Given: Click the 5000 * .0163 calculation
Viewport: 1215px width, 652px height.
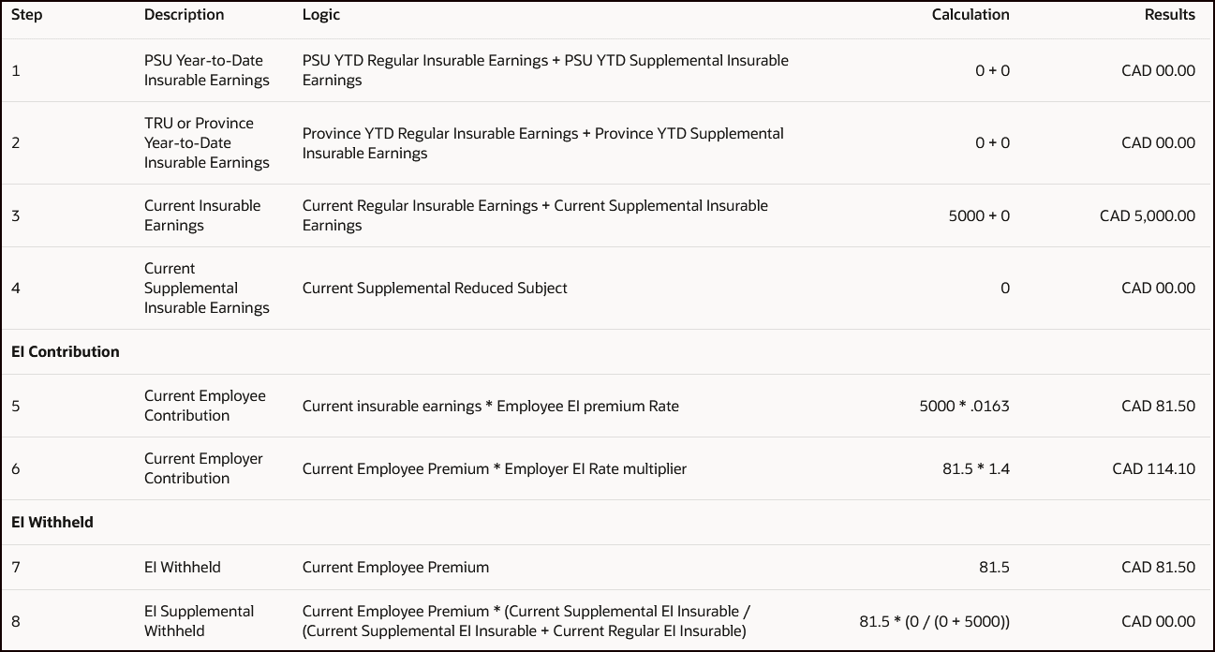Looking at the screenshot, I should [965, 406].
